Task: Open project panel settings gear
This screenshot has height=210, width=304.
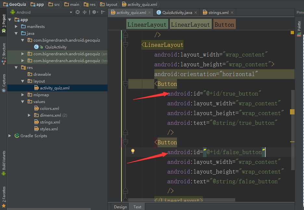Action: tap(95, 12)
